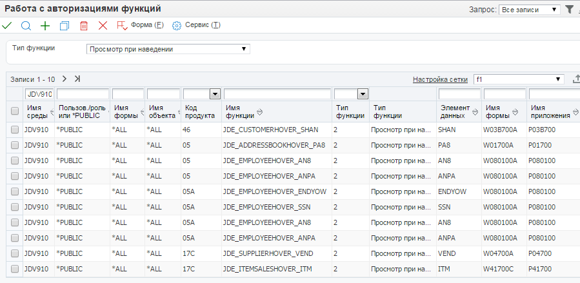580x283 pixels.
Task: Go to next page of grid records
Action: click(x=65, y=79)
